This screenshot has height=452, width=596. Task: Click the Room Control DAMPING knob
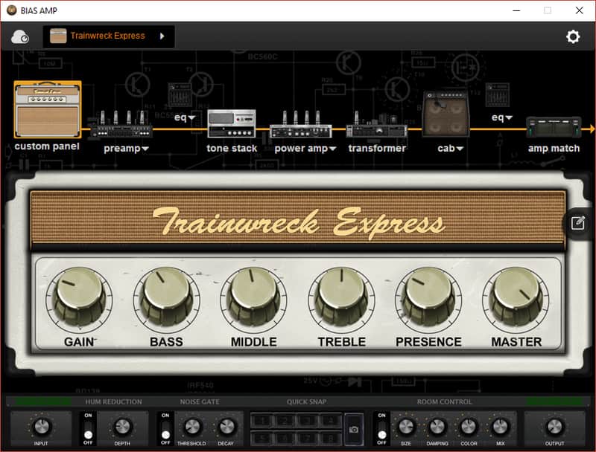click(x=437, y=427)
